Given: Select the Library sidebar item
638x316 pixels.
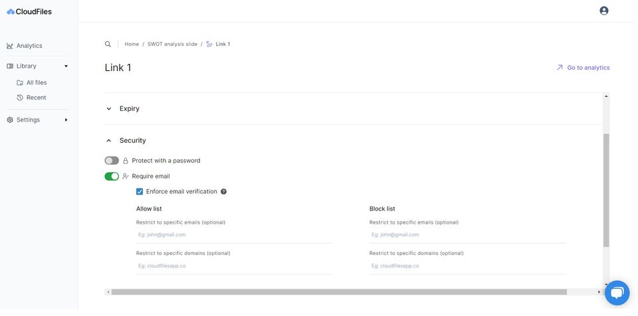Looking at the screenshot, I should click(27, 66).
